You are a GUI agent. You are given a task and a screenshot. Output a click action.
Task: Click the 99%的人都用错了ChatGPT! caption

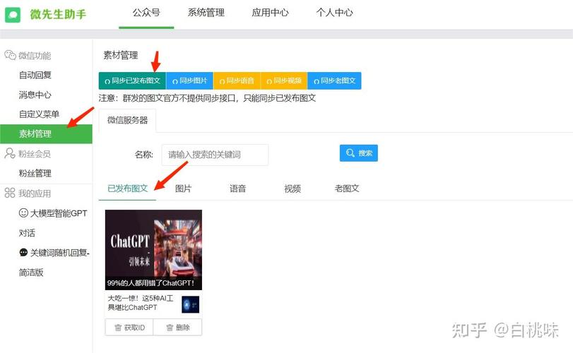(150, 283)
